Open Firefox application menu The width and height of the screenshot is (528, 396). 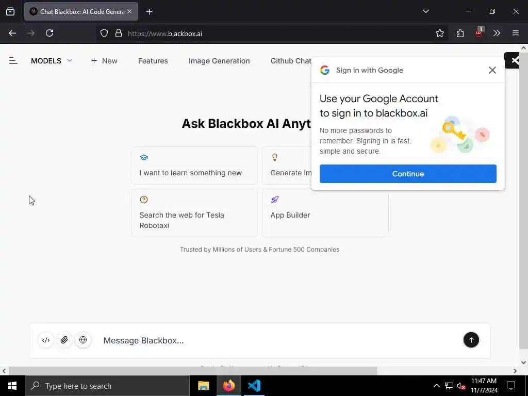pyautogui.click(x=515, y=33)
